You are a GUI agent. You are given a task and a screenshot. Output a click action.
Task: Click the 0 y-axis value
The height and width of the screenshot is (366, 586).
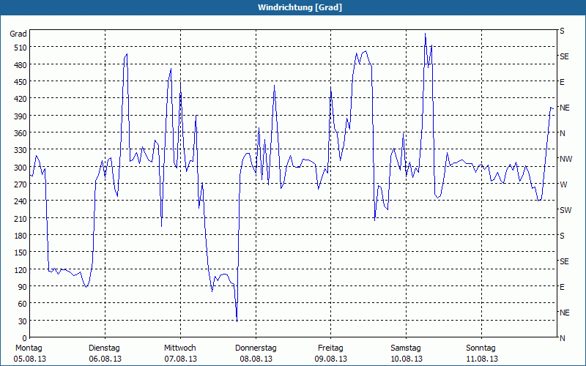(25, 338)
